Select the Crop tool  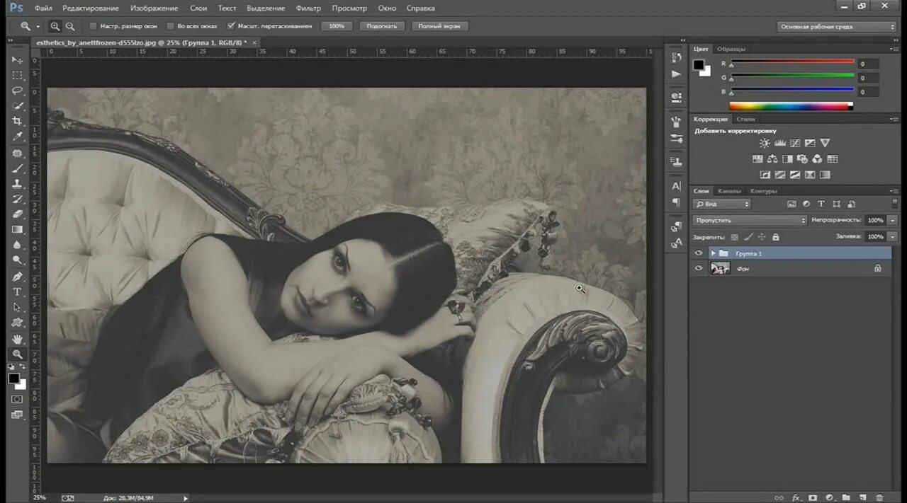click(18, 121)
